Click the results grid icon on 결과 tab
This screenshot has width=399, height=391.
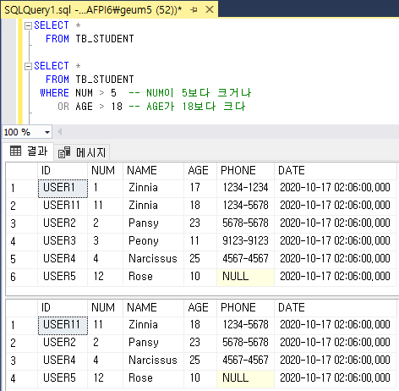pyautogui.click(x=15, y=151)
